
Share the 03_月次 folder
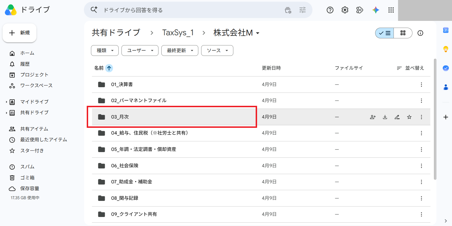point(373,117)
